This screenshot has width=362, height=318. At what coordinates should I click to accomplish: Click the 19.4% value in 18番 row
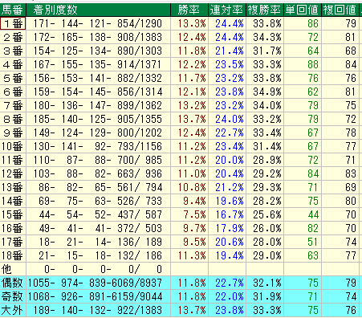(227, 255)
